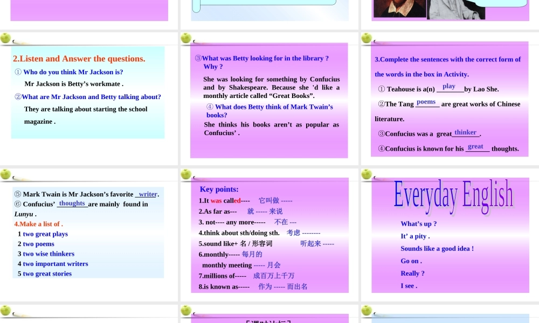Click the 'Everyday English' WordArt title

[x=453, y=195]
